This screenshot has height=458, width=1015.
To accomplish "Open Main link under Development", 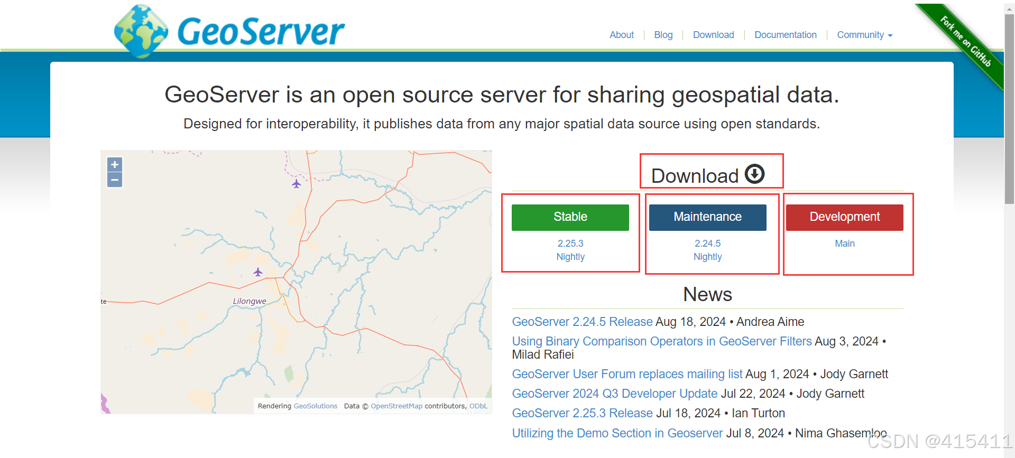I will pos(845,244).
